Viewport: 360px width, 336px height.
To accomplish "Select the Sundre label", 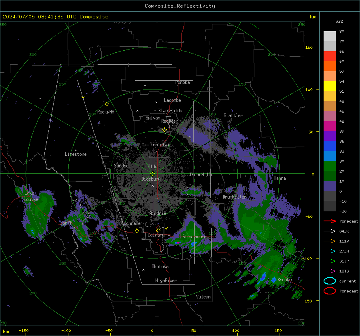I will point(121,165).
